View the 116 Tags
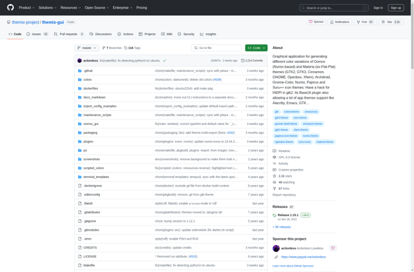The image size is (414, 272). [x=132, y=48]
